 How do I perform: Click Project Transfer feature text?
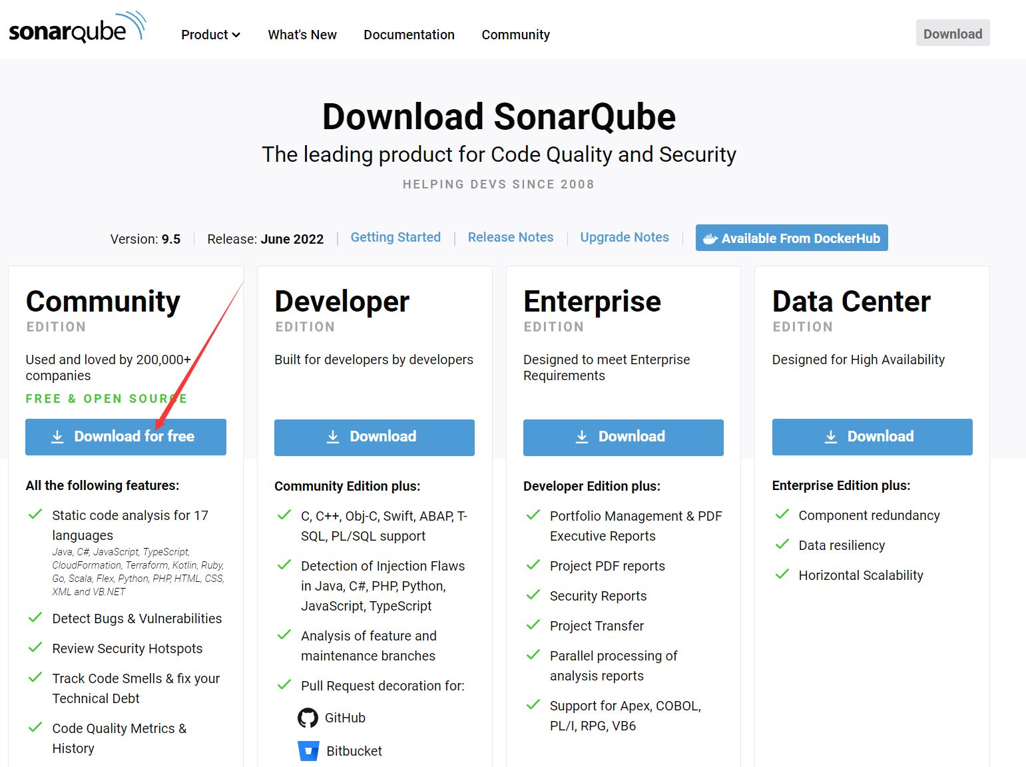point(597,626)
